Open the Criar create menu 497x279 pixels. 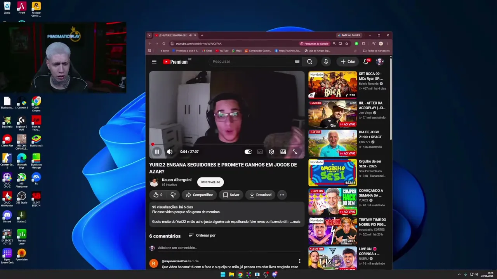click(348, 62)
